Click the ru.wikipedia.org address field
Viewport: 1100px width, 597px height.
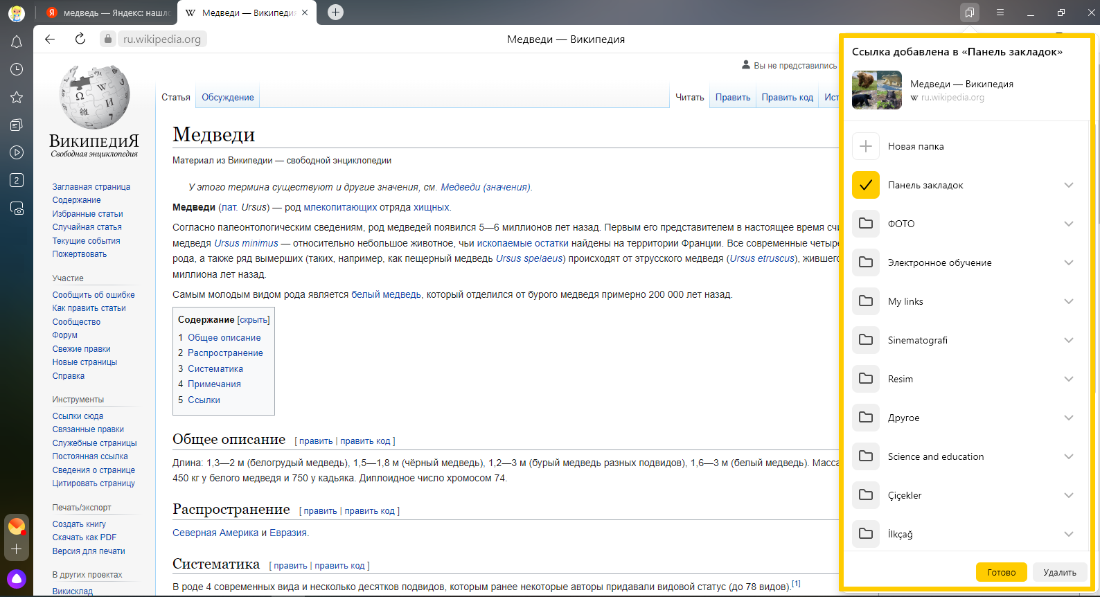tap(162, 39)
